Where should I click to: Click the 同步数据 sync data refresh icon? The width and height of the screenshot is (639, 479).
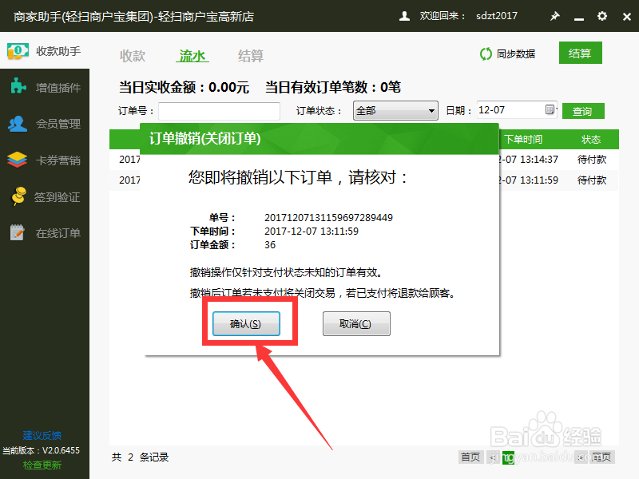(x=486, y=53)
